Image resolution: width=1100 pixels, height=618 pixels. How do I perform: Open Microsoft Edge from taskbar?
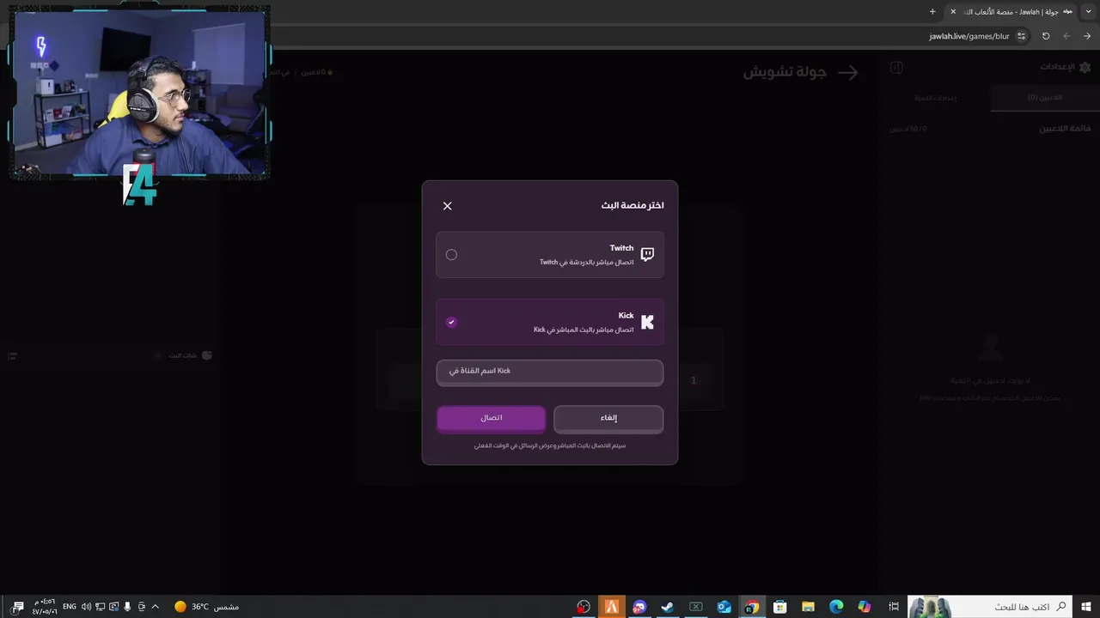[836, 607]
